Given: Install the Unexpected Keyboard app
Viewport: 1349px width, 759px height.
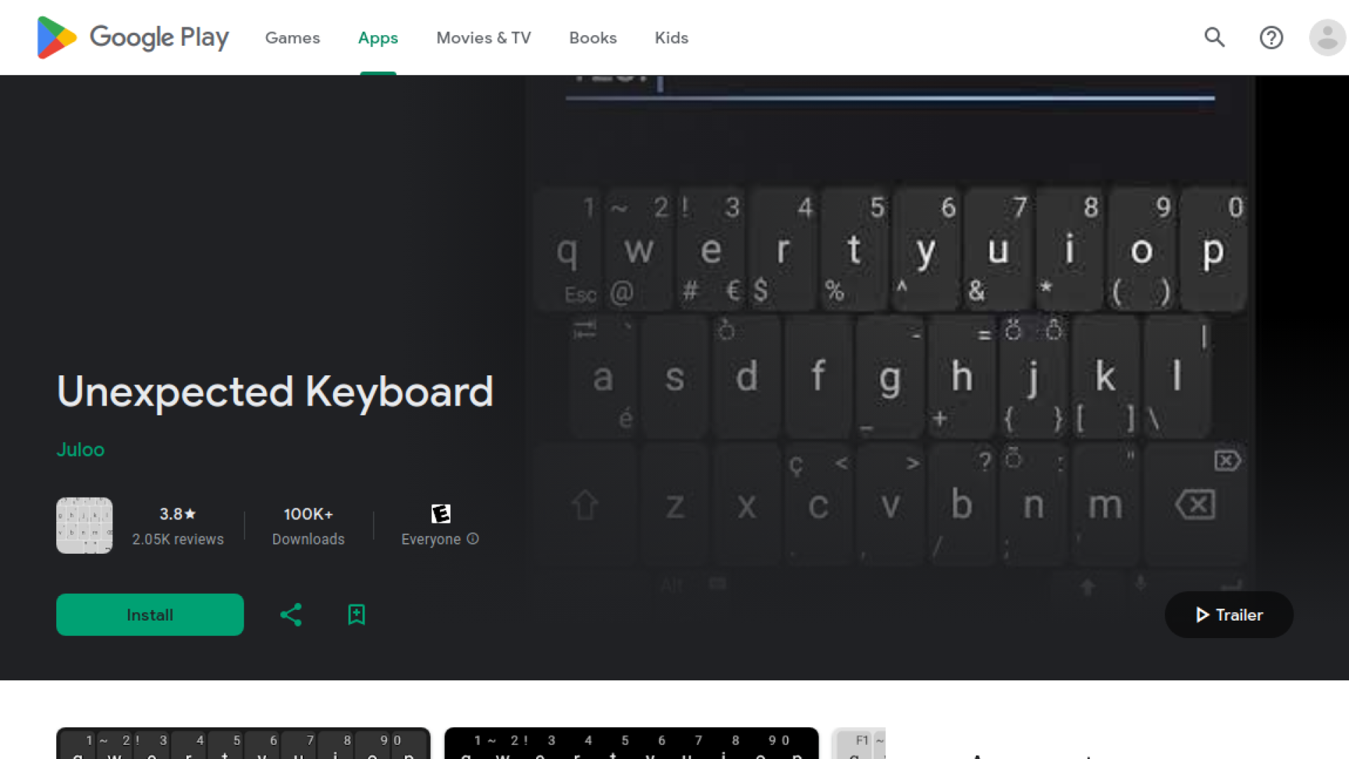Looking at the screenshot, I should (150, 614).
